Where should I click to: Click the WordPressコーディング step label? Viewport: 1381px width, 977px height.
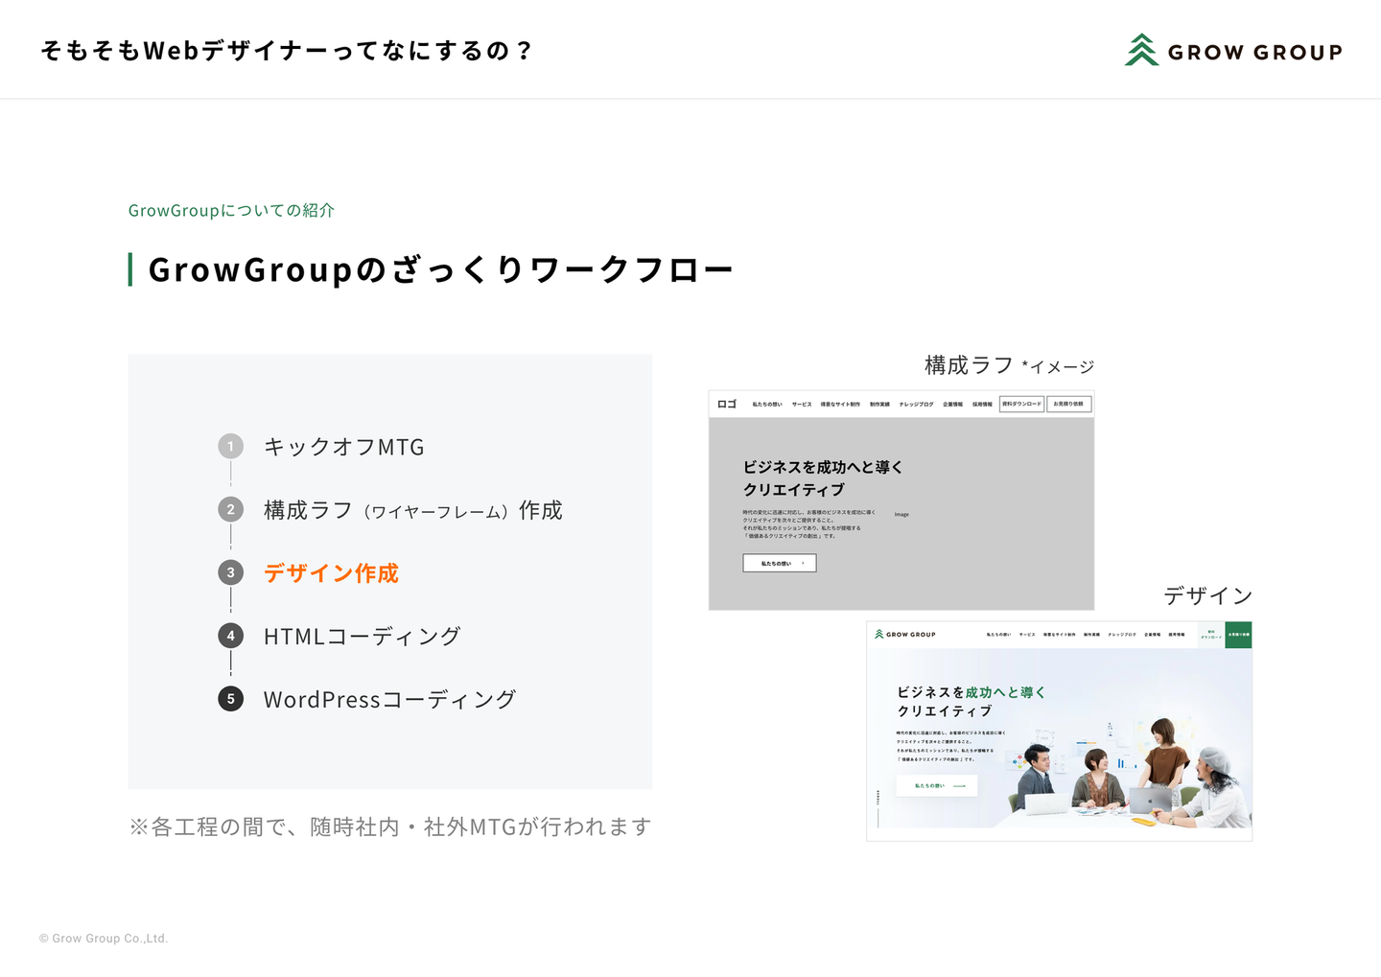[389, 700]
